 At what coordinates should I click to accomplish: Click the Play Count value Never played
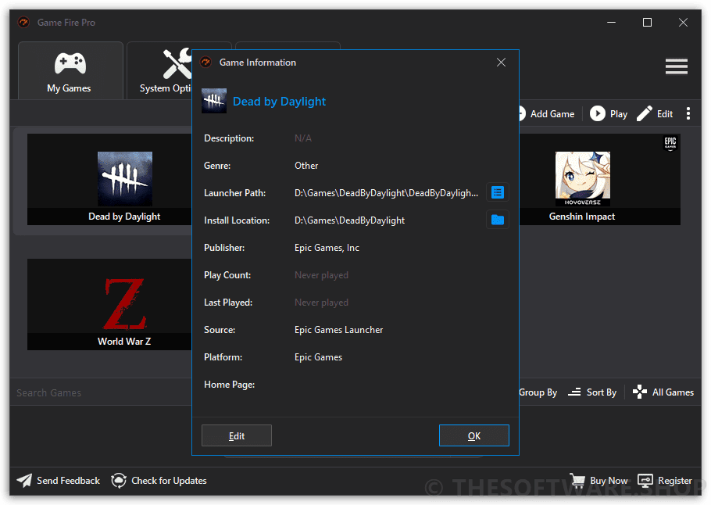321,275
